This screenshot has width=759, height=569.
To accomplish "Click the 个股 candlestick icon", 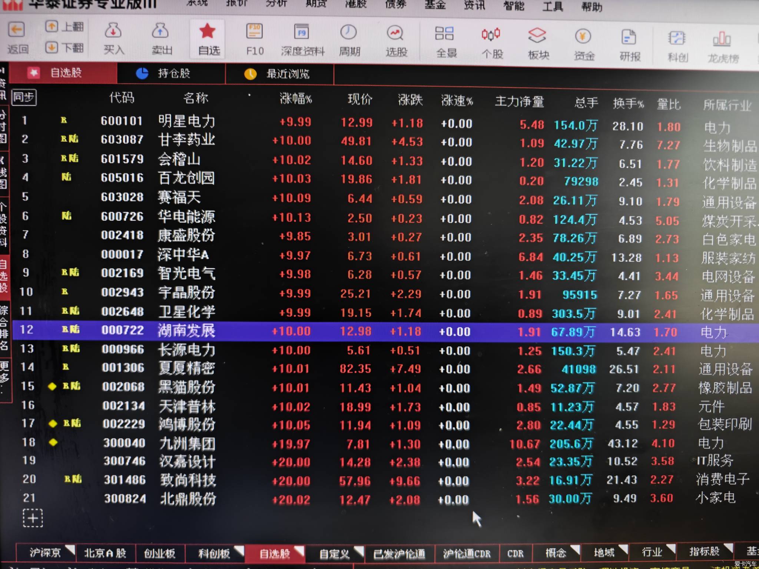I will pyautogui.click(x=491, y=34).
